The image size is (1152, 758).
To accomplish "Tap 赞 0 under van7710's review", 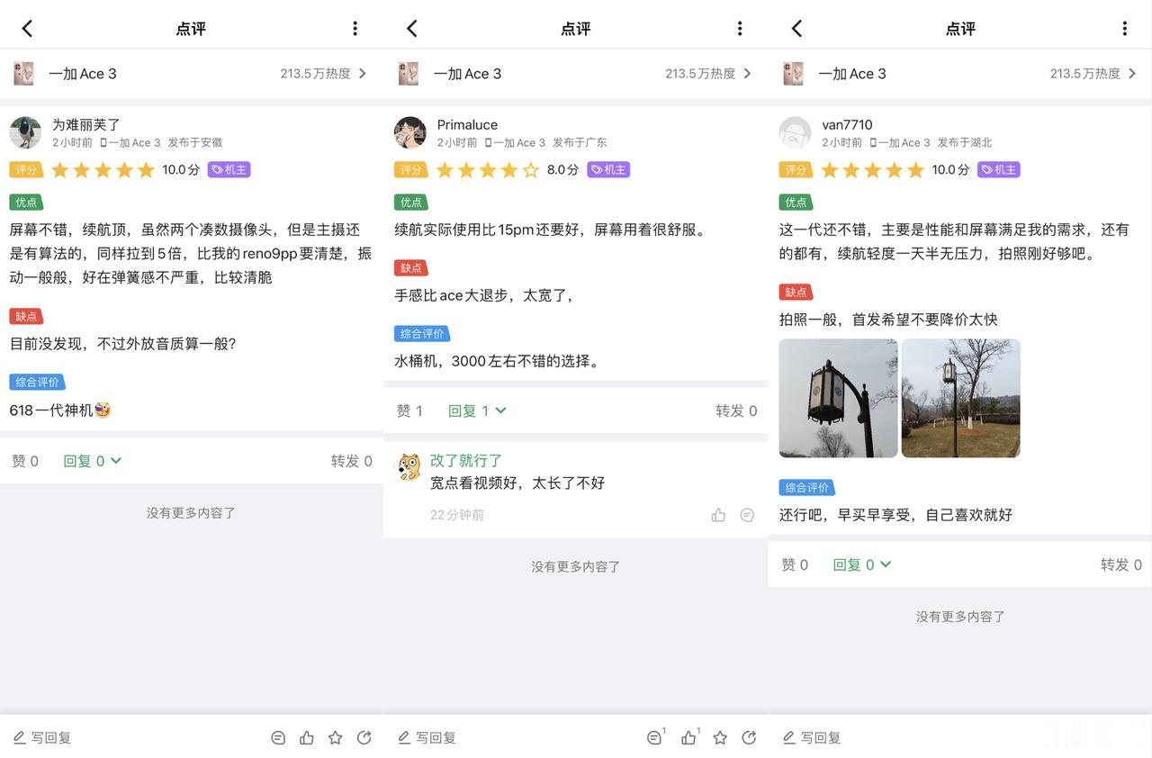I will click(795, 564).
